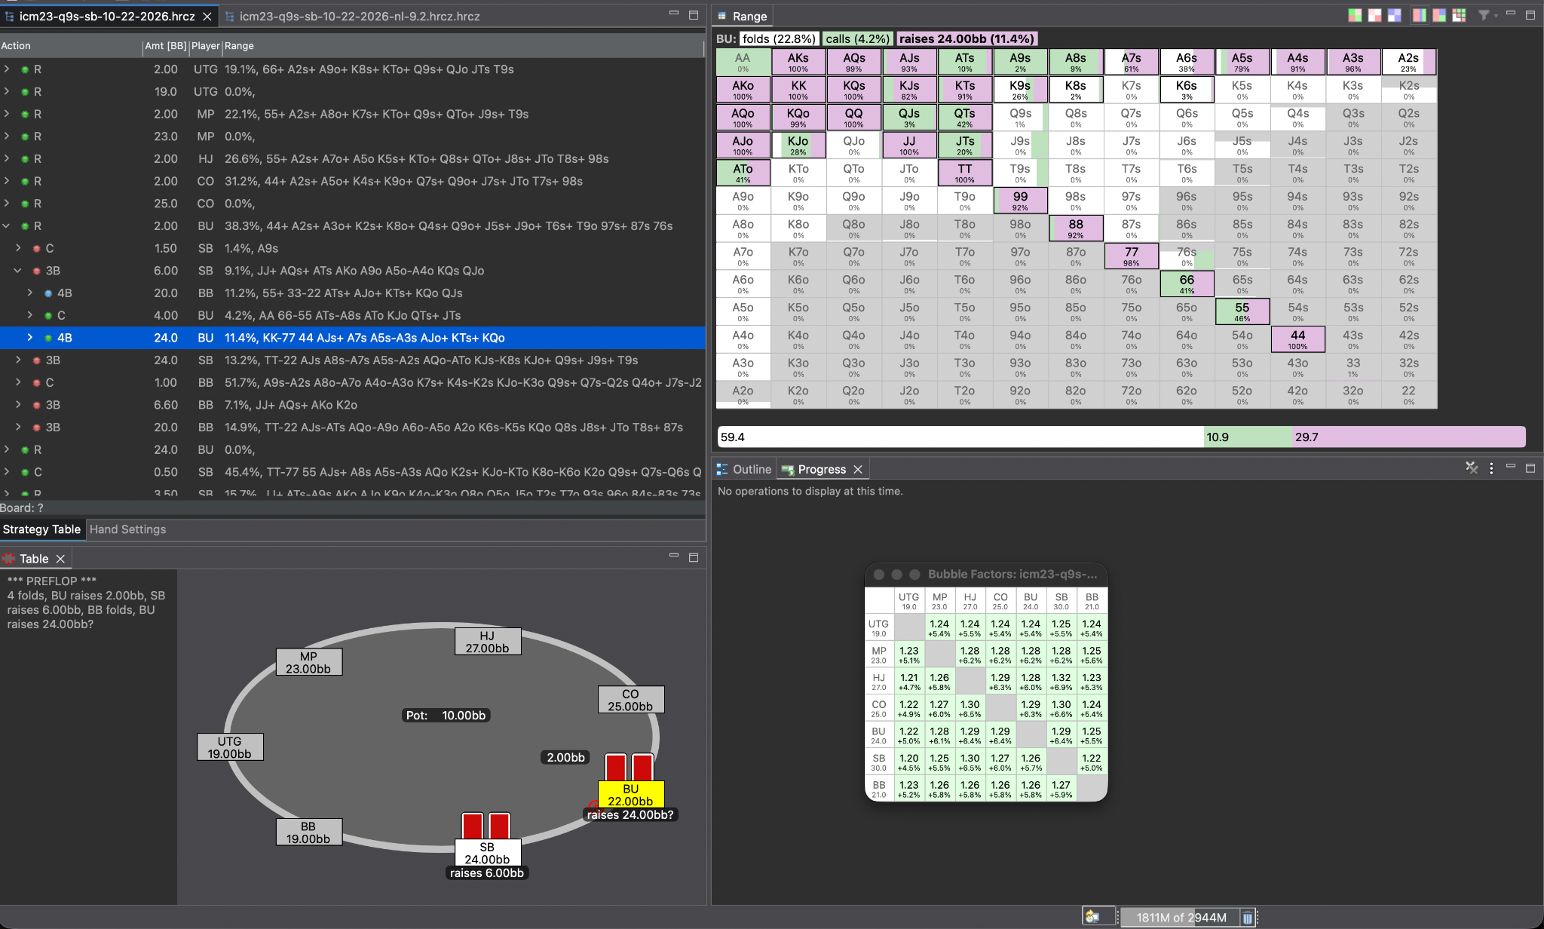Expand the BB C 1.00 row
The image size is (1544, 929).
click(x=18, y=382)
